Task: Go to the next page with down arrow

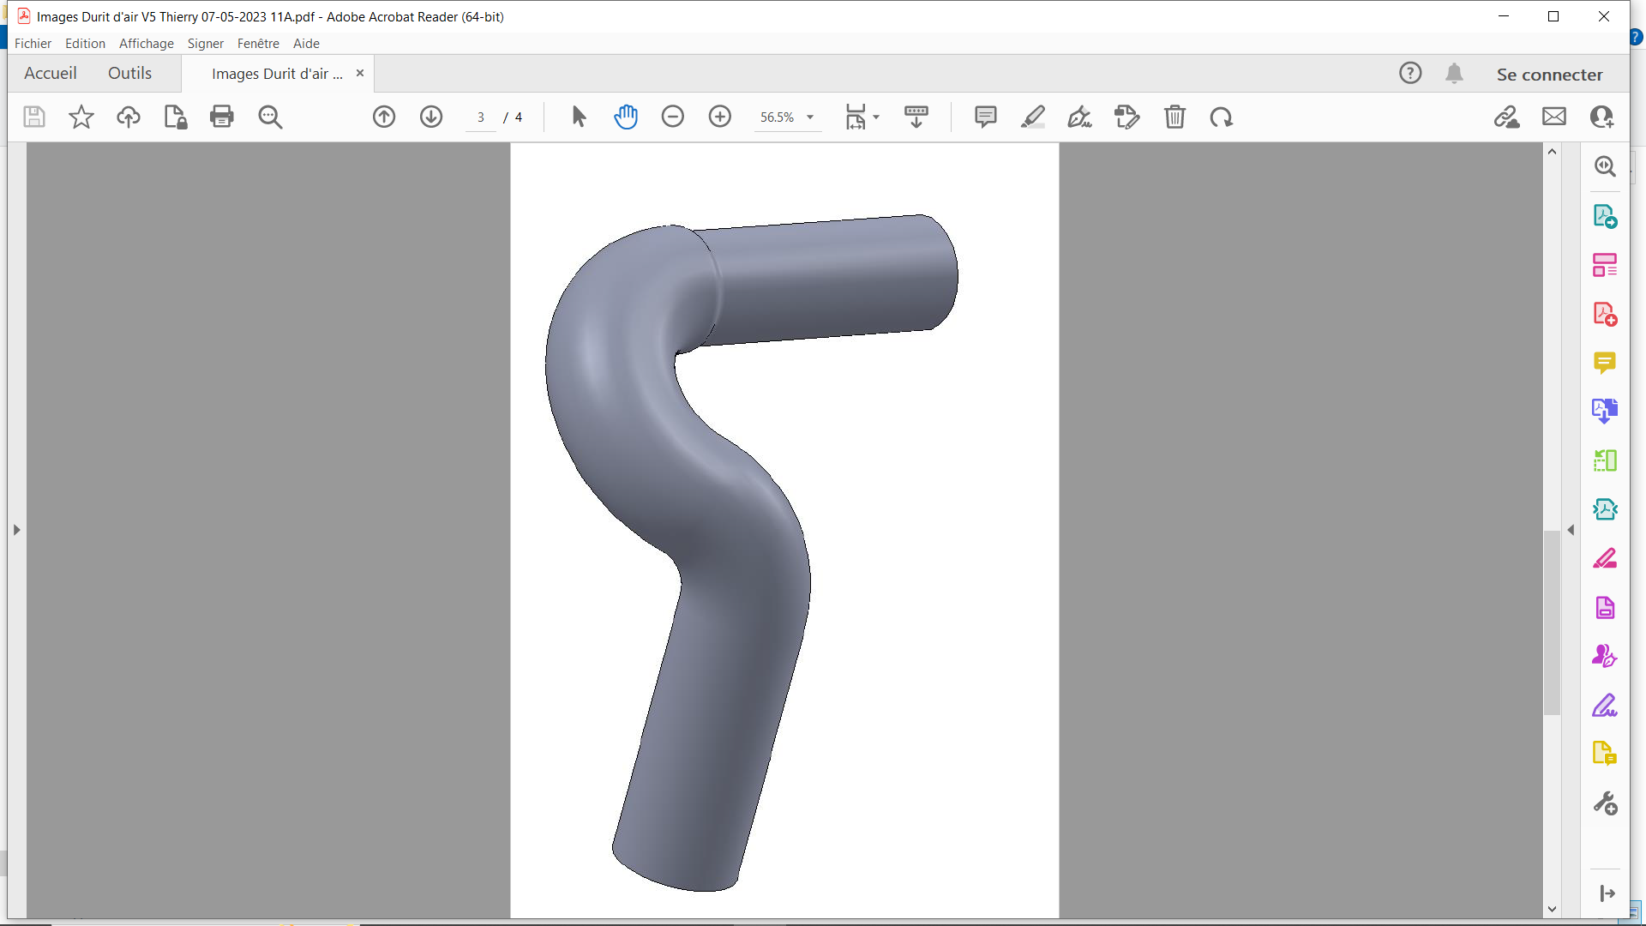Action: (x=431, y=117)
